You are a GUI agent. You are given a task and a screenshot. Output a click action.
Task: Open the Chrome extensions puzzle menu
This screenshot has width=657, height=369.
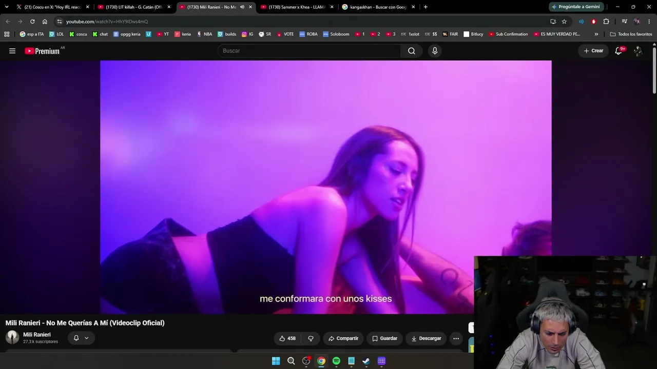click(606, 22)
